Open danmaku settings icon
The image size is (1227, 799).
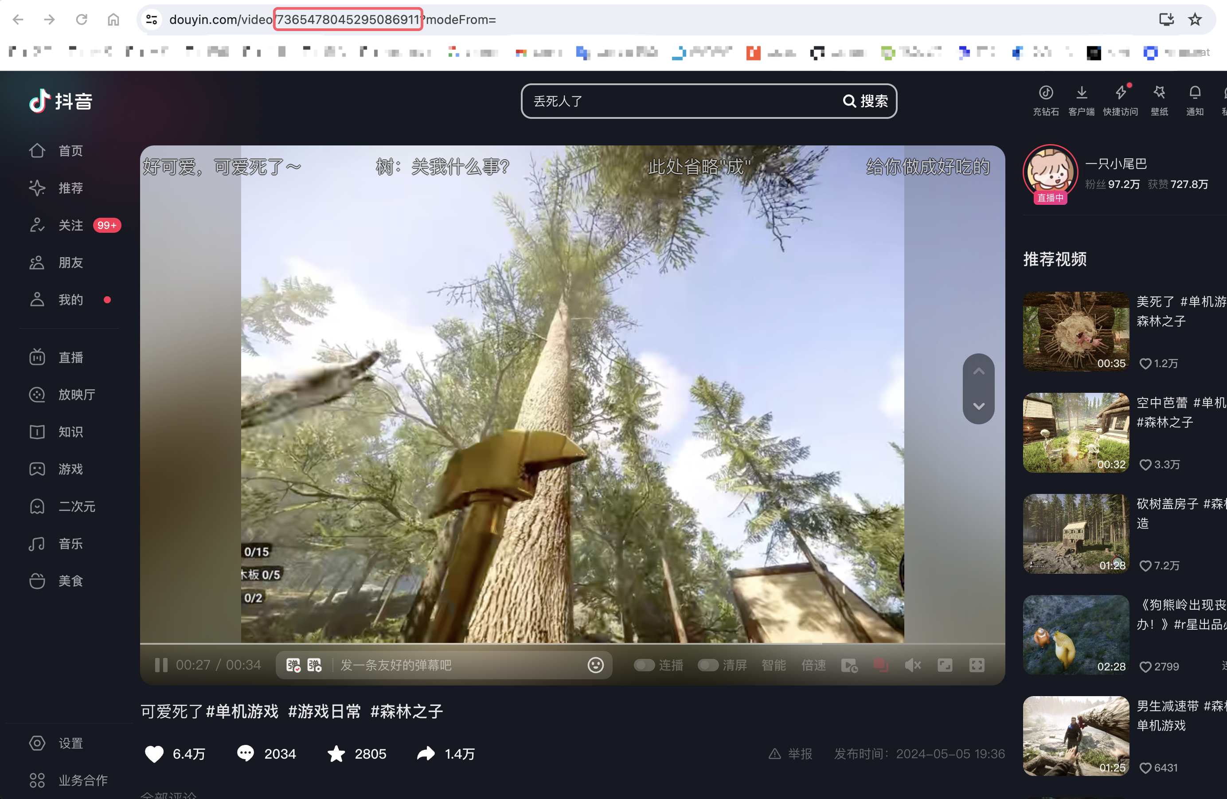(x=314, y=665)
